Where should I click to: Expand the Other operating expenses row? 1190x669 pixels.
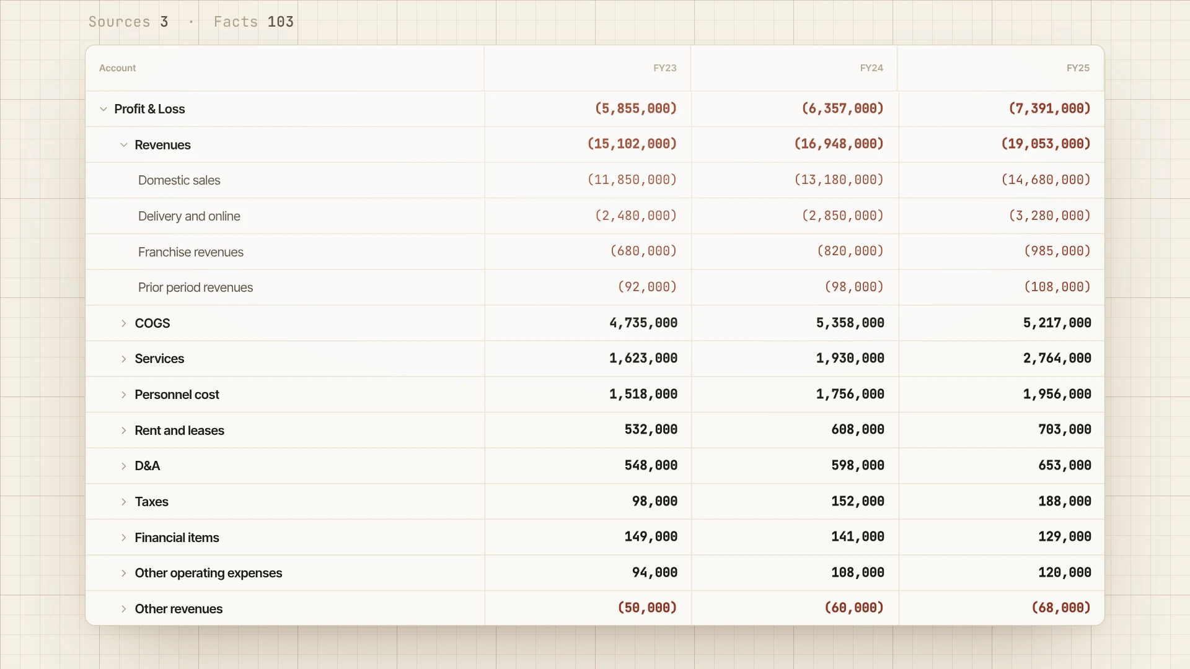(x=124, y=573)
